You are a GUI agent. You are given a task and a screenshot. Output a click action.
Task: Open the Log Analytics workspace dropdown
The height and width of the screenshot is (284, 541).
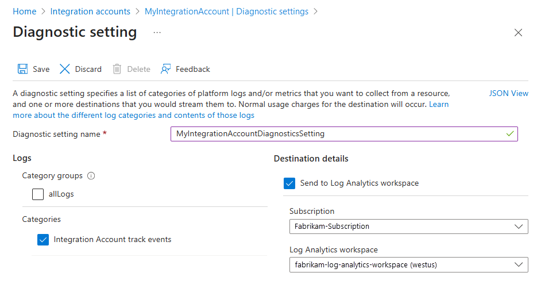tap(408, 264)
